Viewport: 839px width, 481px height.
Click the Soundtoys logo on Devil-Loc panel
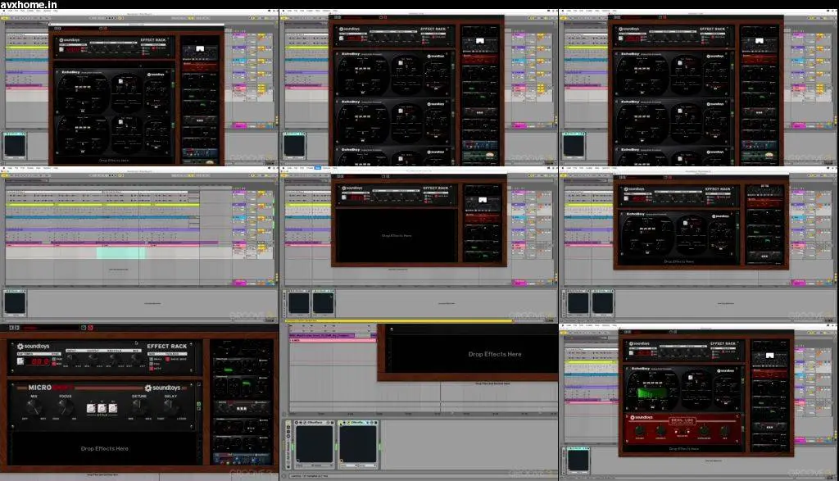point(642,417)
